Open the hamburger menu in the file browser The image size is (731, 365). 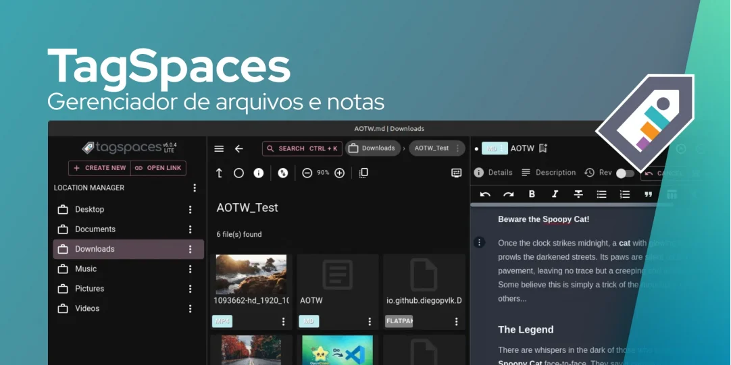219,148
